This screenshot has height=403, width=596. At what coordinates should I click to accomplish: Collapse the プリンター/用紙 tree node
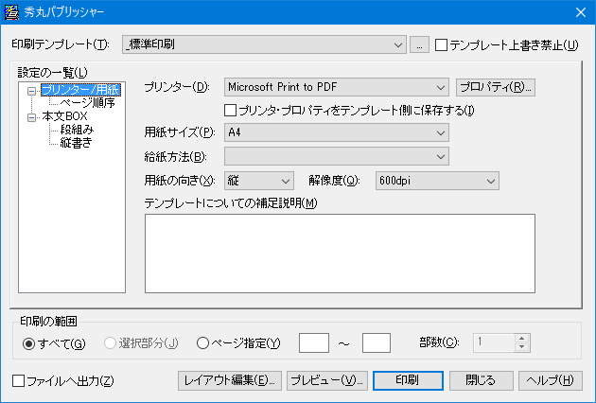tap(33, 91)
